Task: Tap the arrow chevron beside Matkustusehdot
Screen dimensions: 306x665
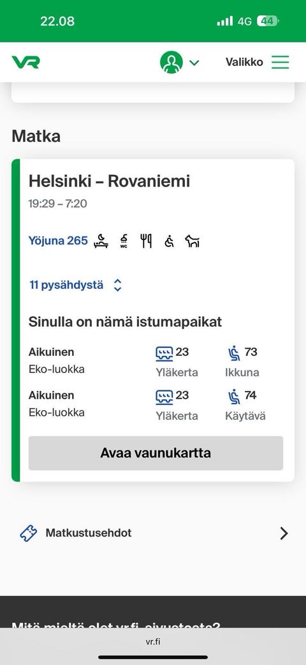Action: (x=284, y=533)
